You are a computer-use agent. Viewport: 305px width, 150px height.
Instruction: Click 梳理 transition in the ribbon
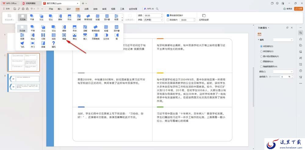[116, 17]
